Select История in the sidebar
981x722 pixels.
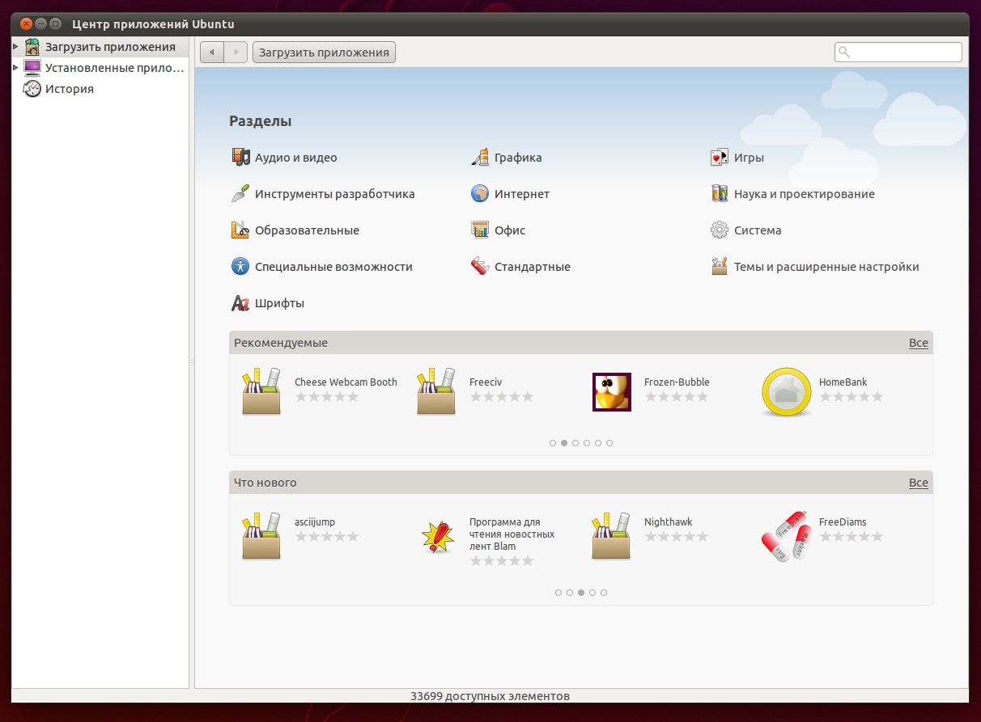tap(70, 89)
